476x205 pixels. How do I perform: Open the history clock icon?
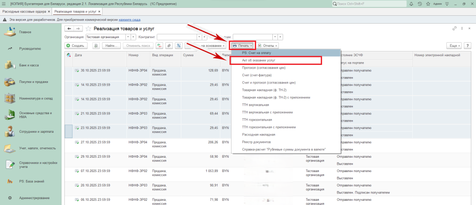coord(420,4)
